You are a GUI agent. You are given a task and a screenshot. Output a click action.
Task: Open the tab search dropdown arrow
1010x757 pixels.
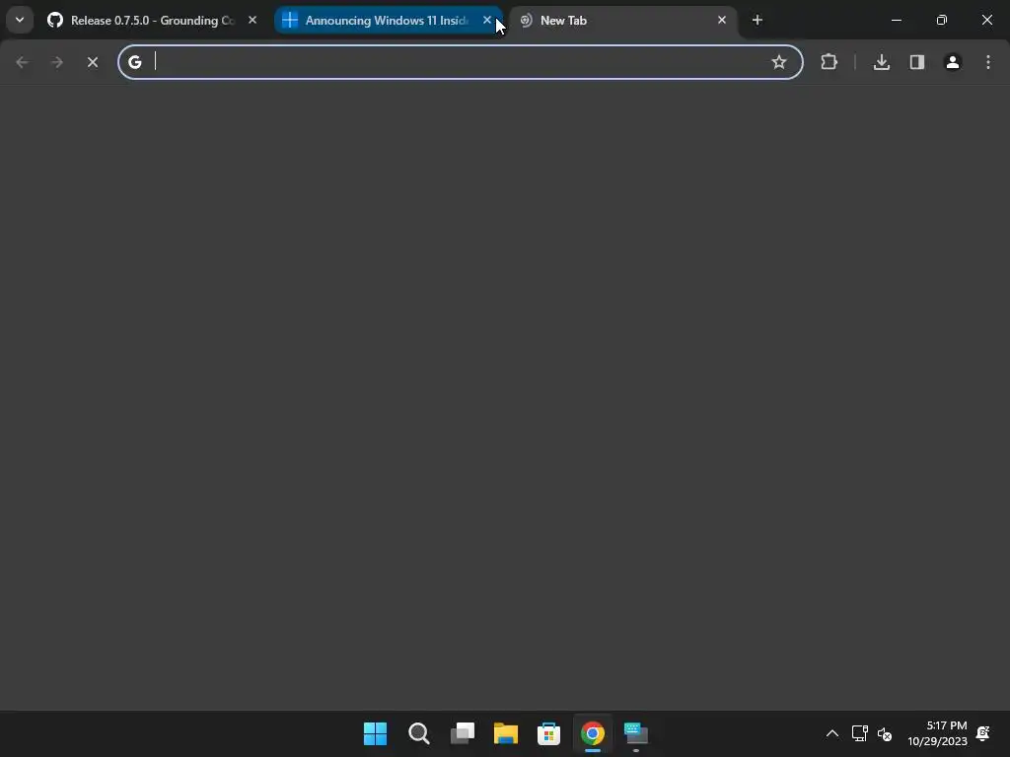coord(20,20)
